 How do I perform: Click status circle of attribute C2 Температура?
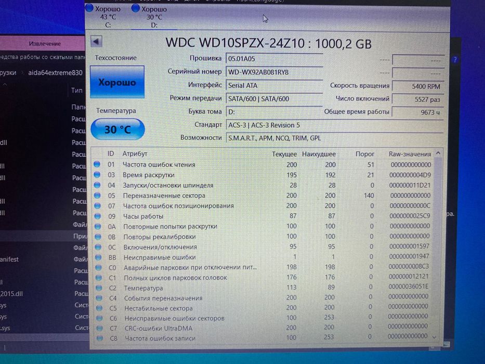[x=99, y=288]
